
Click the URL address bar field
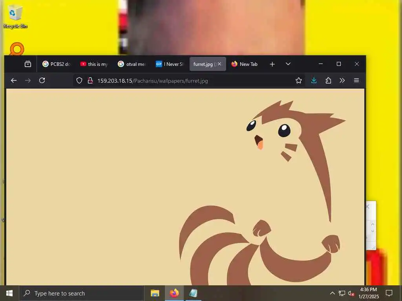[189, 81]
